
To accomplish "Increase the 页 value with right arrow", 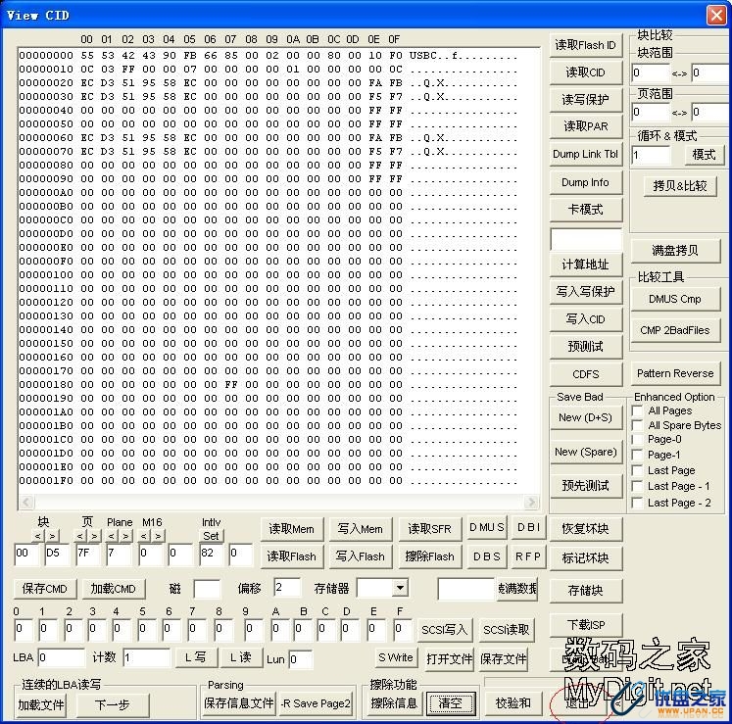I will coord(94,536).
